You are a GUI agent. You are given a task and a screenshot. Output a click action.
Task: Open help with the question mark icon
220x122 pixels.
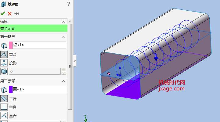click(68, 4)
